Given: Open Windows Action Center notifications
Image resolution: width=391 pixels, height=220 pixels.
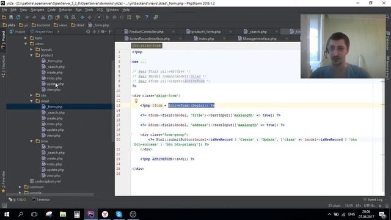Looking at the screenshot, I should tap(382, 215).
